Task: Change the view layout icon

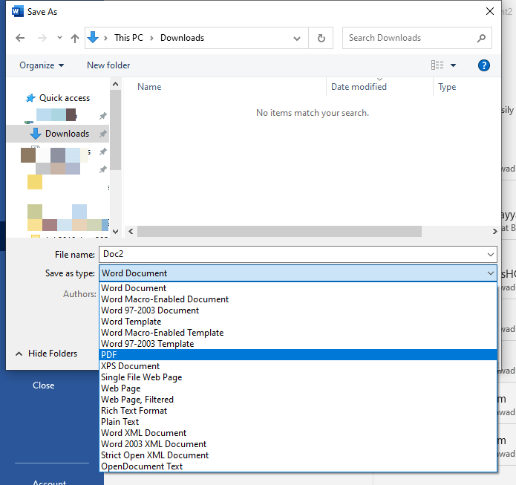Action: pyautogui.click(x=437, y=65)
